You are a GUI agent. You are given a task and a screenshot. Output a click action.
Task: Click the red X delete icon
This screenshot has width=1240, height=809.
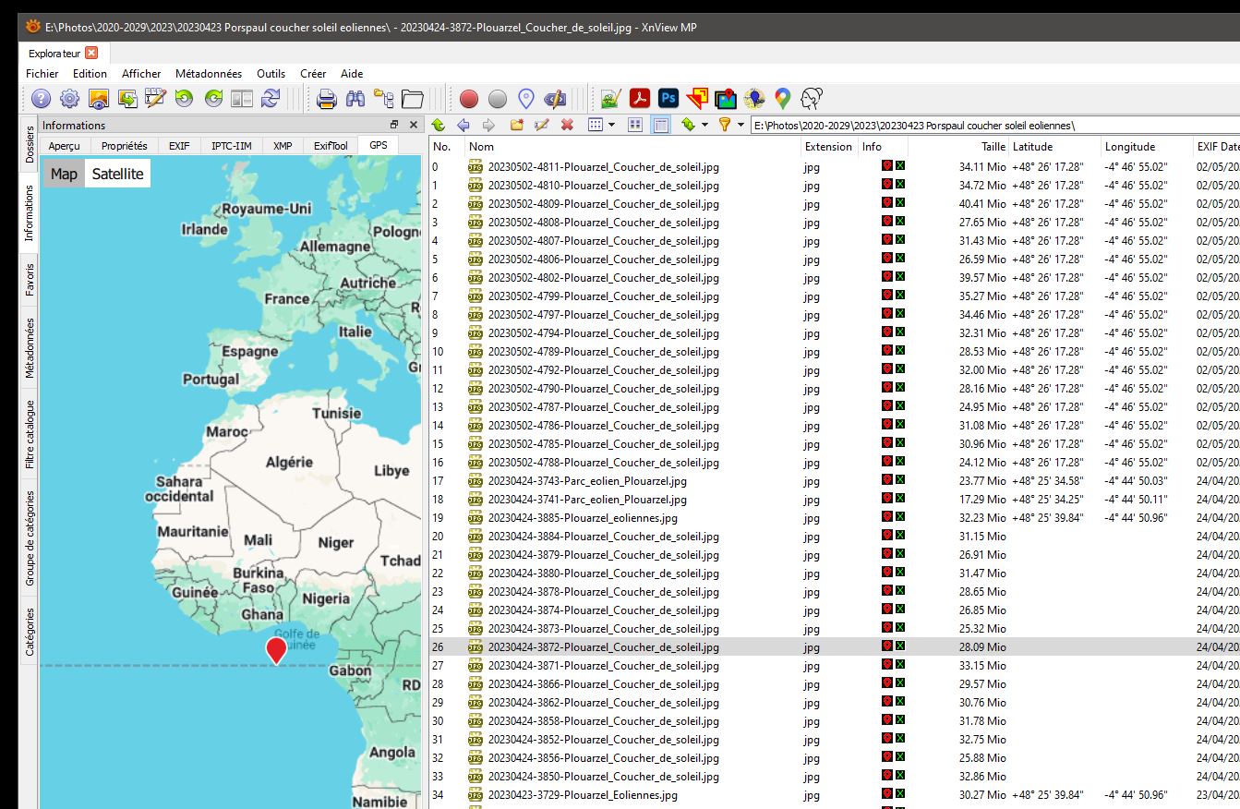[x=567, y=125]
